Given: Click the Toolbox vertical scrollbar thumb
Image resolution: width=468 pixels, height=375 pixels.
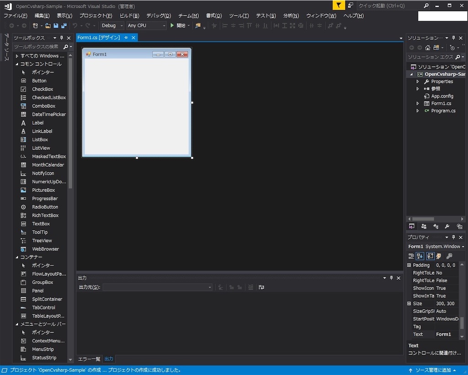Looking at the screenshot, I should coord(70,123).
